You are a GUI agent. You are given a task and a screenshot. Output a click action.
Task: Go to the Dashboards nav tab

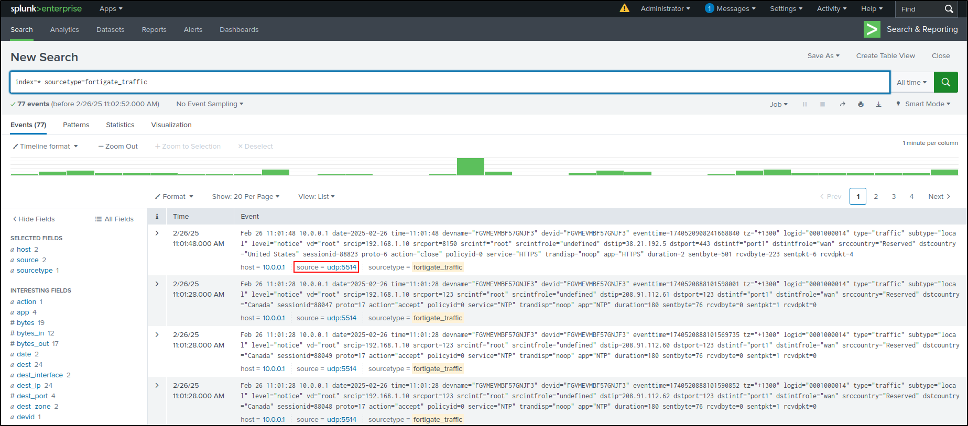(239, 30)
